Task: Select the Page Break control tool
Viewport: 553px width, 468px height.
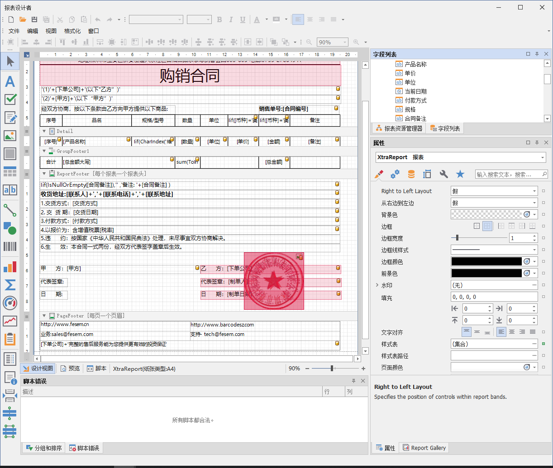Action: [x=10, y=395]
